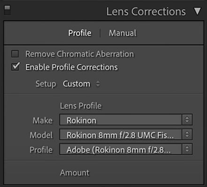The width and height of the screenshot is (207, 187).
Task: Click the Remove Chromatic Aberration label text
Action: click(80, 54)
